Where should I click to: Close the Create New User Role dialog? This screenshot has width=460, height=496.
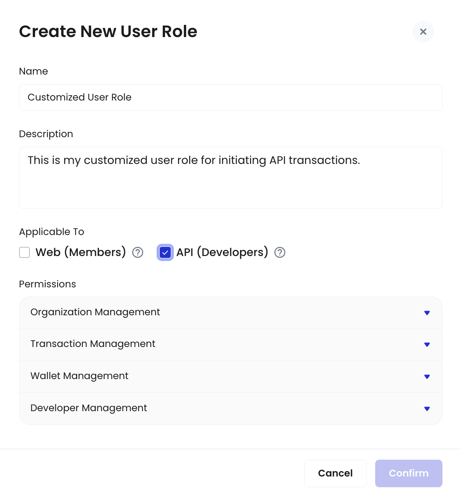click(423, 32)
